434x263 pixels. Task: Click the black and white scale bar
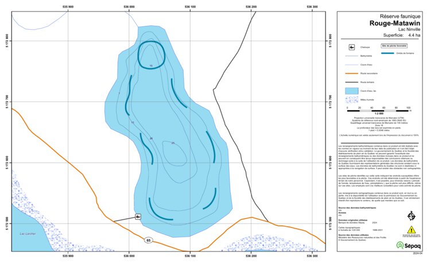coord(378,111)
